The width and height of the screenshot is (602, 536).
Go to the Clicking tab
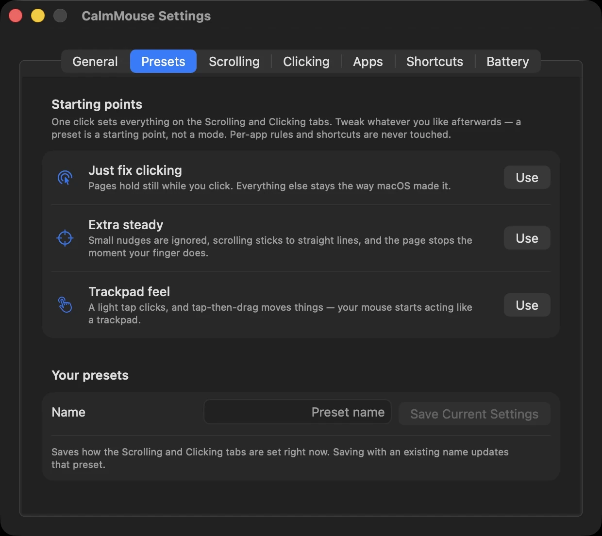306,62
